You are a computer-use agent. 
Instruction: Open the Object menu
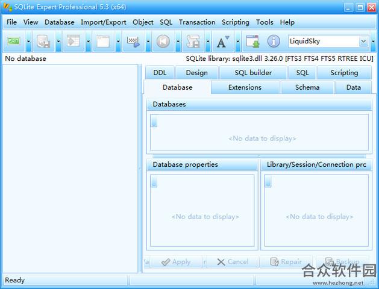tap(143, 22)
